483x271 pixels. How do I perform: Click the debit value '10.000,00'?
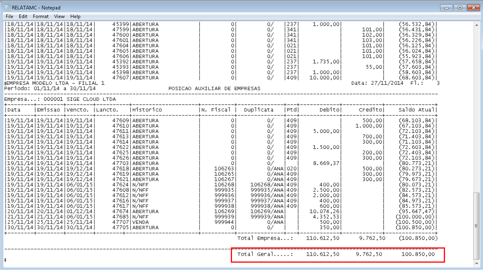pos(324,78)
